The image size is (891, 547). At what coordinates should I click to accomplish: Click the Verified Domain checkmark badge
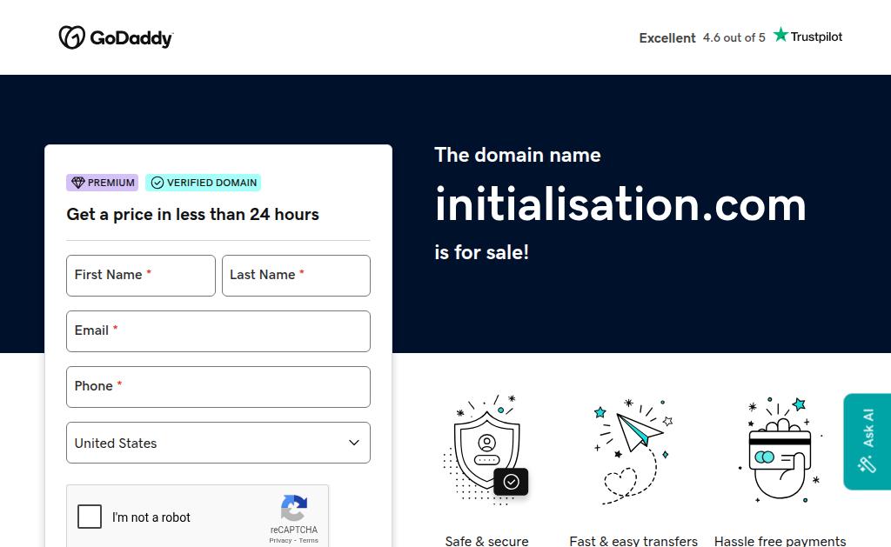[203, 183]
